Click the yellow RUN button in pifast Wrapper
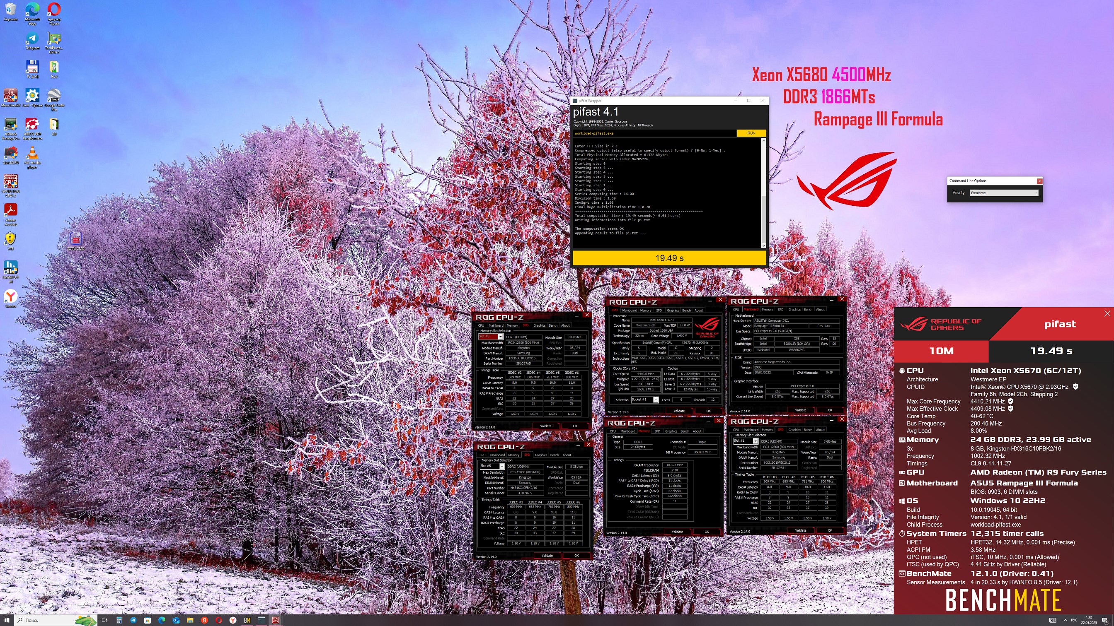Image resolution: width=1114 pixels, height=626 pixels. pyautogui.click(x=751, y=133)
